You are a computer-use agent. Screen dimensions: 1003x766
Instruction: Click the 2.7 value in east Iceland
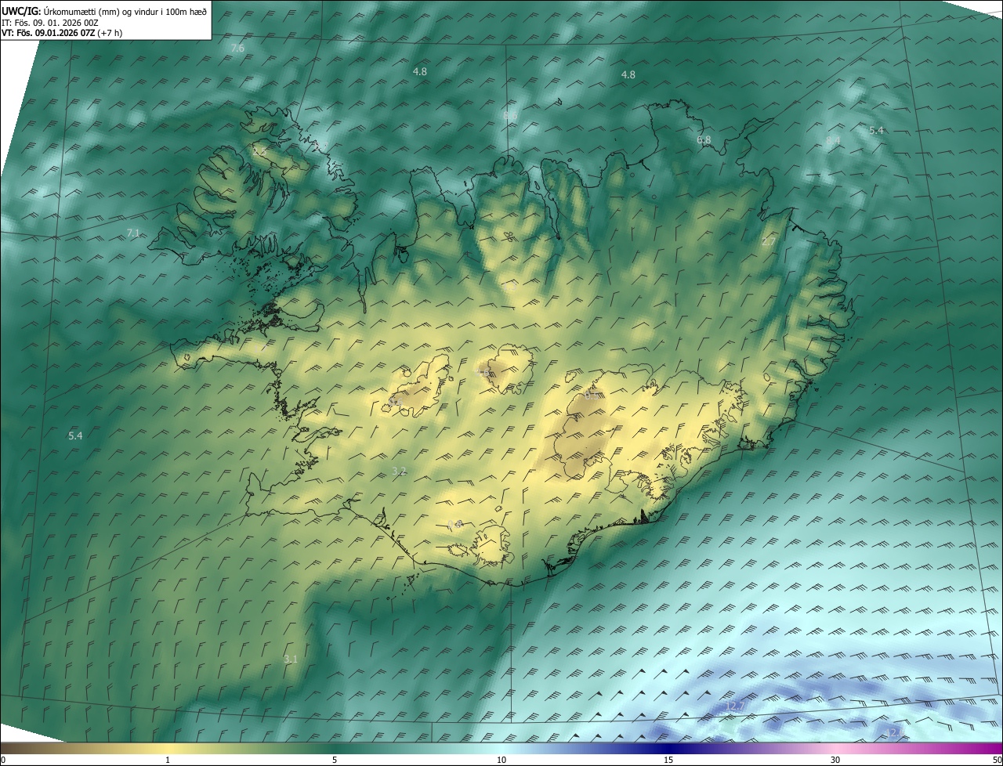769,242
